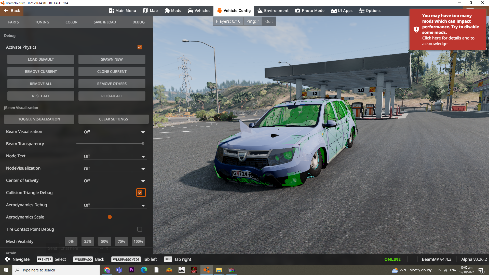Click the shield warning icon in notification
489x275 pixels.
coord(416,30)
